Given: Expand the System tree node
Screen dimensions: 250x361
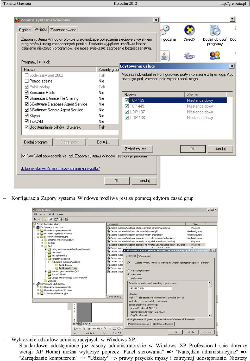Looking at the screenshot, I should pos(42,243).
